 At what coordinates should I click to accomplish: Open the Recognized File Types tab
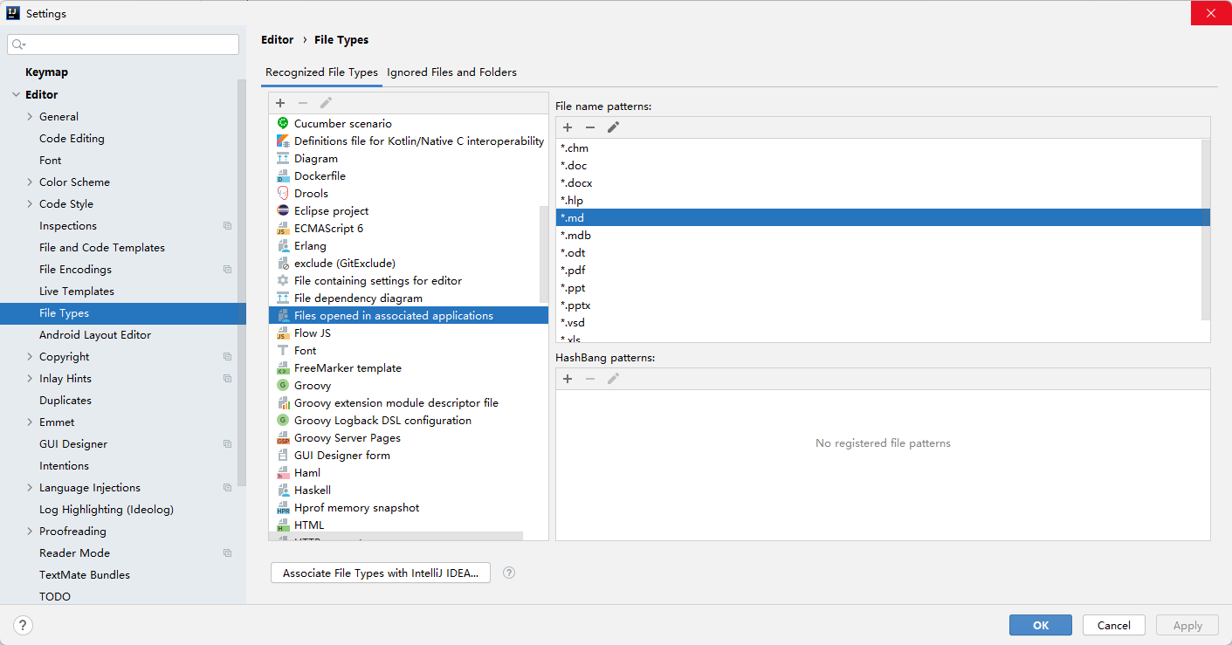pyautogui.click(x=321, y=72)
